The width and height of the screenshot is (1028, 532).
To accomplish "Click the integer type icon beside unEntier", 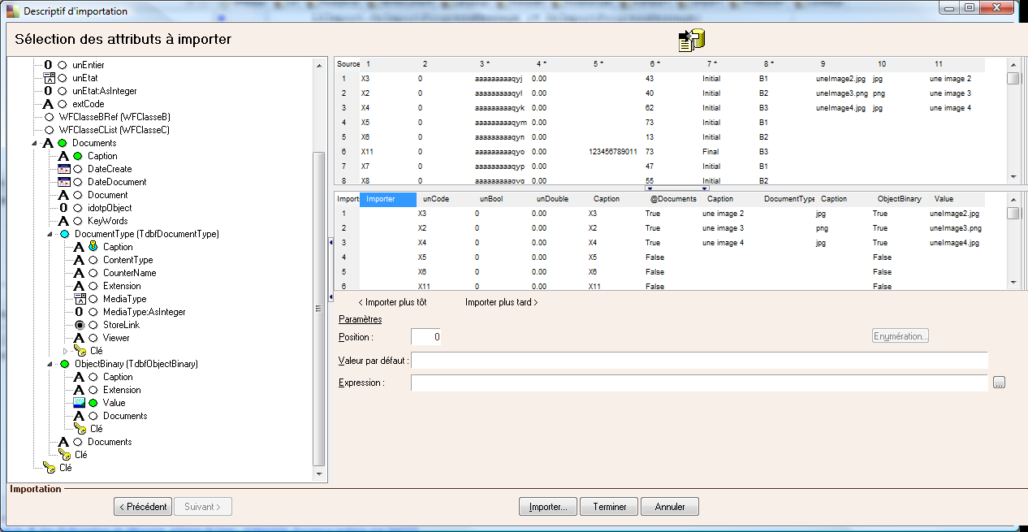I will coord(48,65).
